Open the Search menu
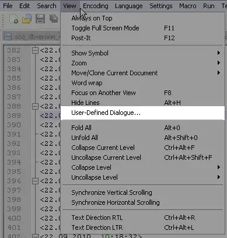 47,6
